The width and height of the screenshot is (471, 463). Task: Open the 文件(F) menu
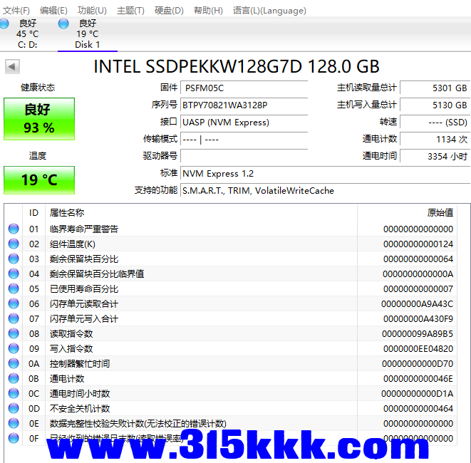point(16,11)
